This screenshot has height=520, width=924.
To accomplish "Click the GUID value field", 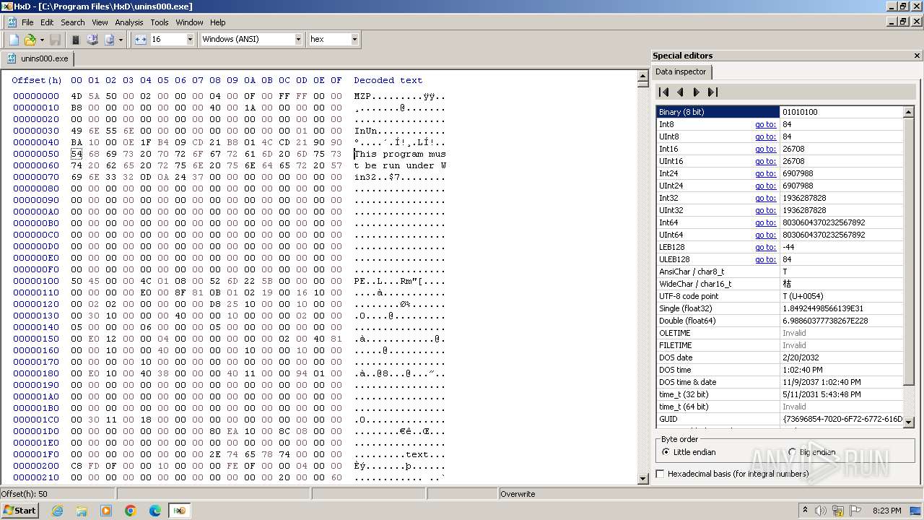I will (841, 419).
